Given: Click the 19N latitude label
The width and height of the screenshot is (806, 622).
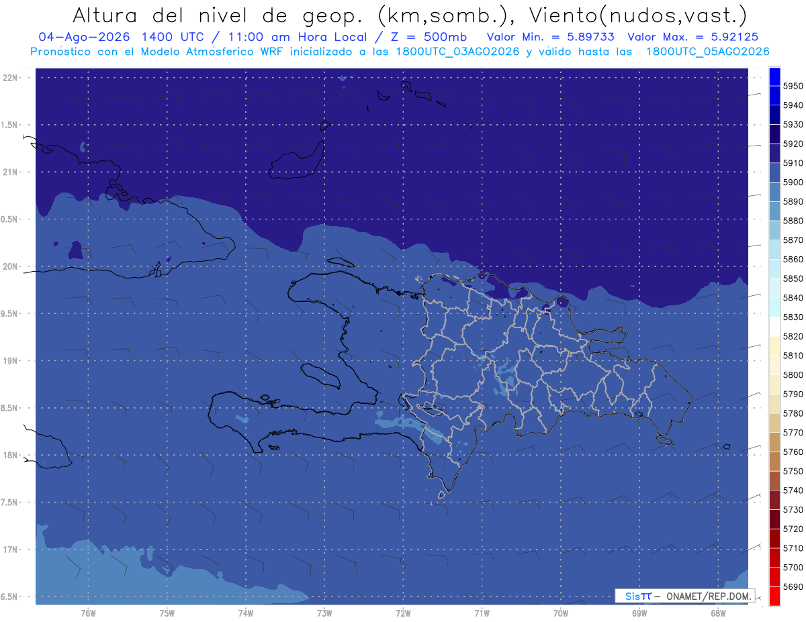Looking at the screenshot, I should pos(9,361).
